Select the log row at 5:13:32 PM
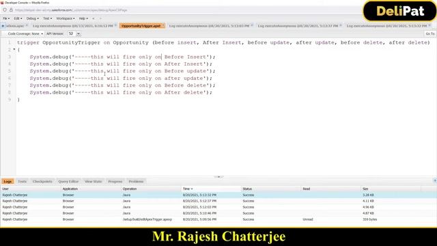This screenshot has width=437, height=246. (x=218, y=195)
